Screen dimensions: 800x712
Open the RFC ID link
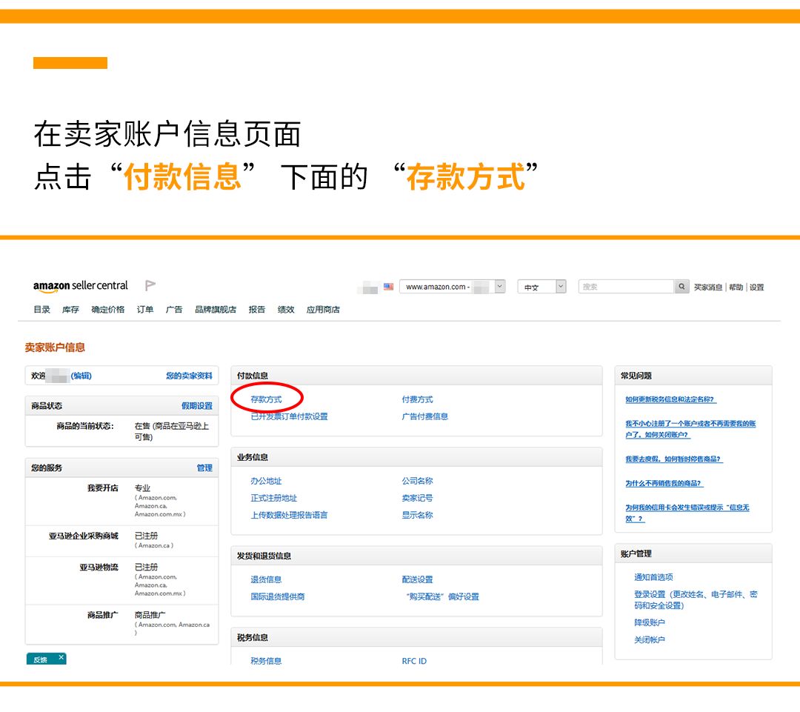414,661
